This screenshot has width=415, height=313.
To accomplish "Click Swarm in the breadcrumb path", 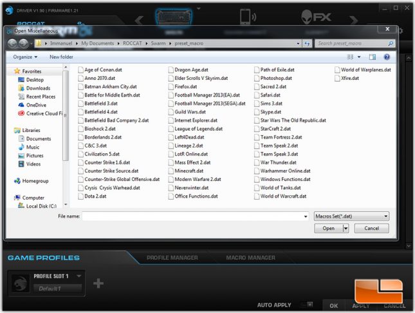I will click(x=158, y=43).
